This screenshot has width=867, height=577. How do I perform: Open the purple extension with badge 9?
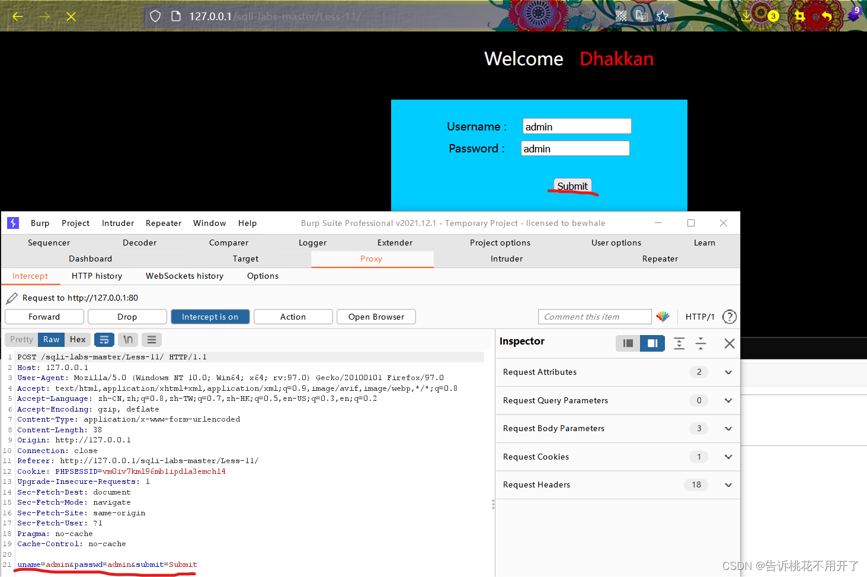click(853, 14)
